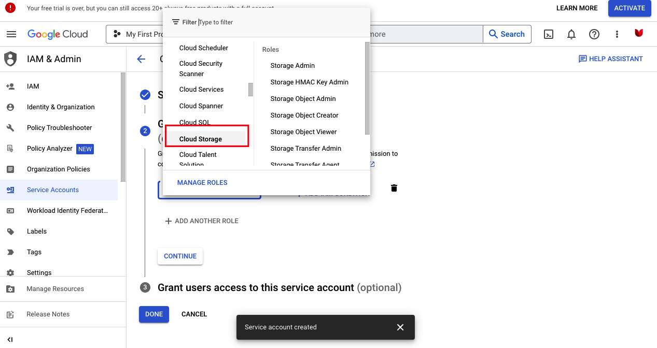This screenshot has height=348, width=657.
Task: Choose the Storage Admin role
Action: 292,66
